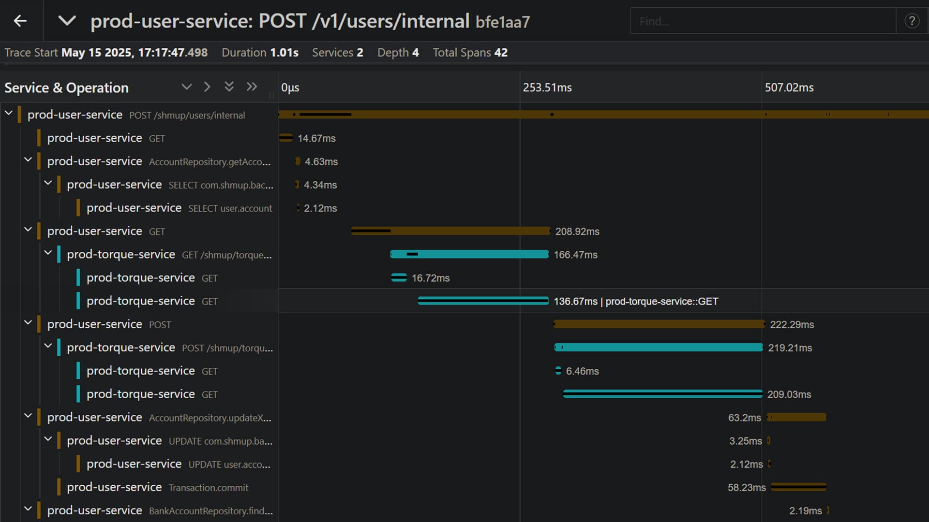Collapse AccountRepository.updateX... span row
Screen dimensions: 929x522
(x=28, y=415)
